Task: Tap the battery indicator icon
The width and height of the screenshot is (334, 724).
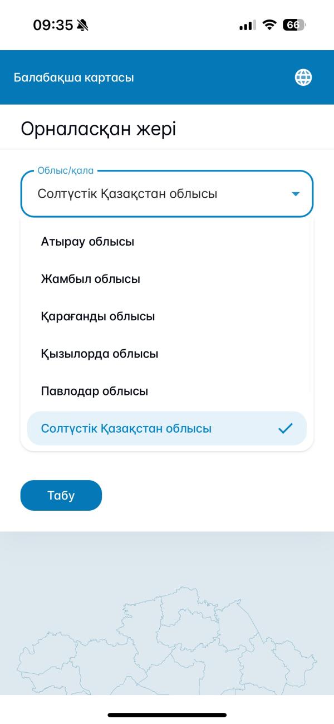Action: tap(294, 25)
